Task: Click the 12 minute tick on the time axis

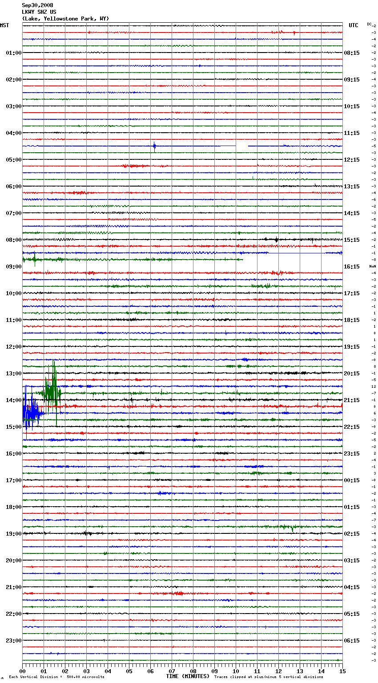Action: click(278, 671)
